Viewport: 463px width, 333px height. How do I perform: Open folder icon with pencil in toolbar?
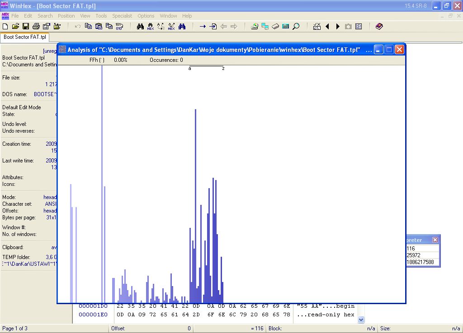pyautogui.click(x=57, y=27)
